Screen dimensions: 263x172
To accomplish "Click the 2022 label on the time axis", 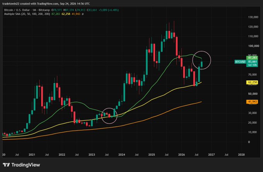I will (x=62, y=155).
